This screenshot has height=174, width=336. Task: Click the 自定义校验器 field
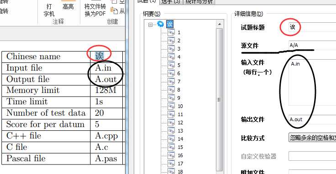pyautogui.click(x=312, y=156)
